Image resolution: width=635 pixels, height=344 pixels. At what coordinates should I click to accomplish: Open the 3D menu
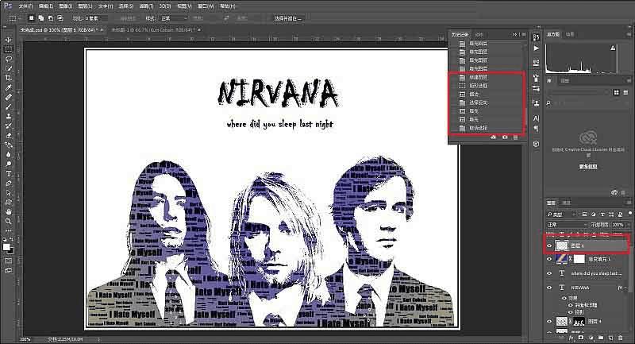pyautogui.click(x=165, y=5)
